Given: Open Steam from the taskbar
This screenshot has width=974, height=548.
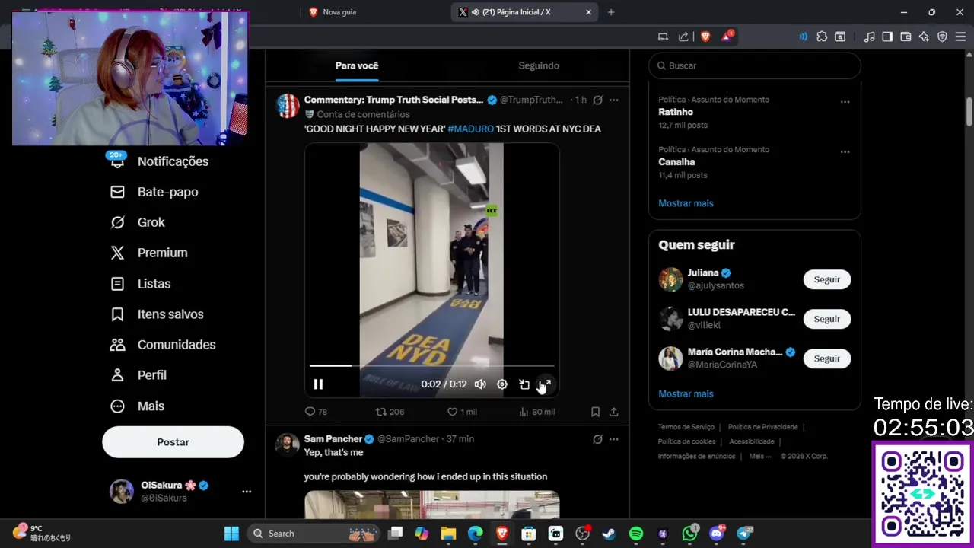Looking at the screenshot, I should pos(609,534).
